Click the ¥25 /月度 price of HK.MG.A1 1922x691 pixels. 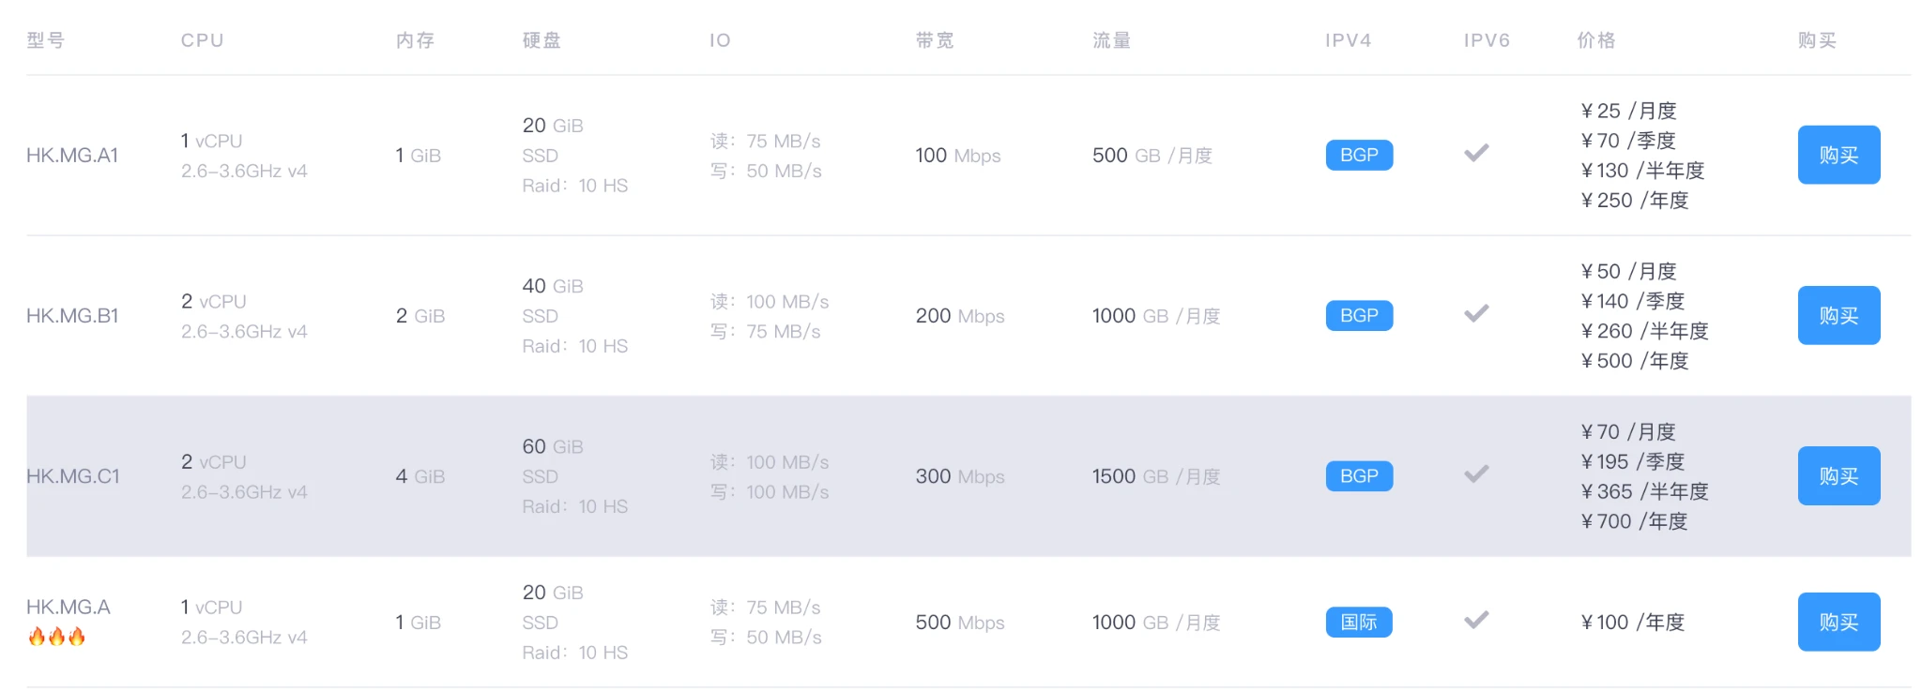(1628, 111)
